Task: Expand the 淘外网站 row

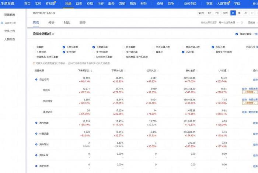Action: (36, 145)
